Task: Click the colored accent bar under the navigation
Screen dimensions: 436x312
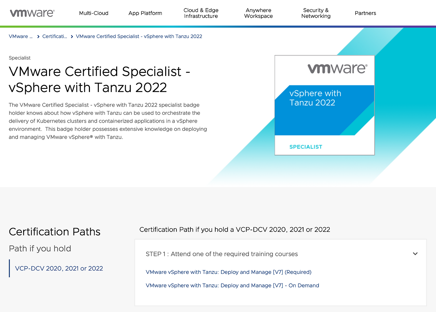Action: pyautogui.click(x=218, y=26)
